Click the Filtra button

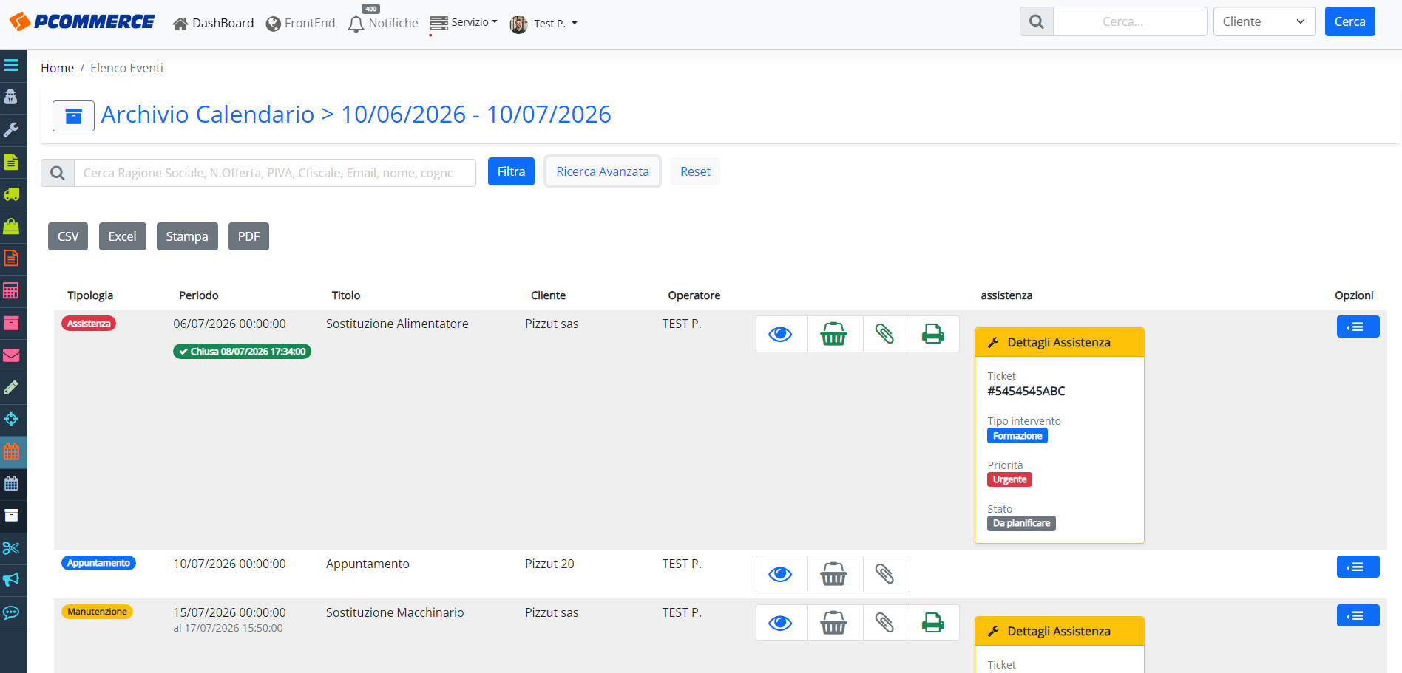click(x=511, y=171)
